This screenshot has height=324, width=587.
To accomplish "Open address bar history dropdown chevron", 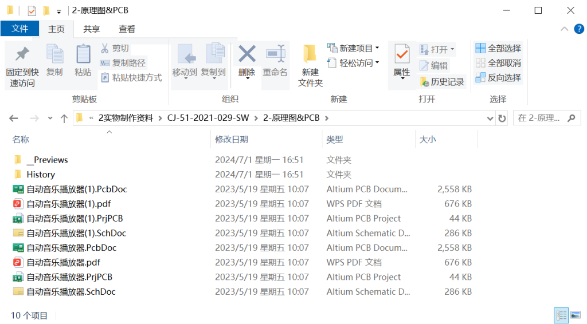I will click(490, 118).
